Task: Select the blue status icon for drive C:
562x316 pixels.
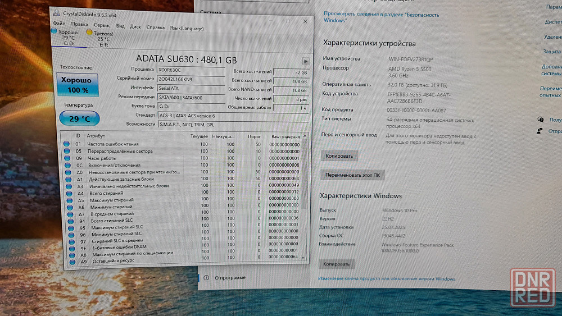Action: click(x=55, y=32)
